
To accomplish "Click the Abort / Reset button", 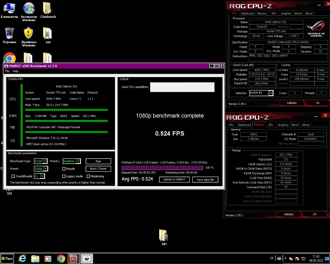I will 98,169.
